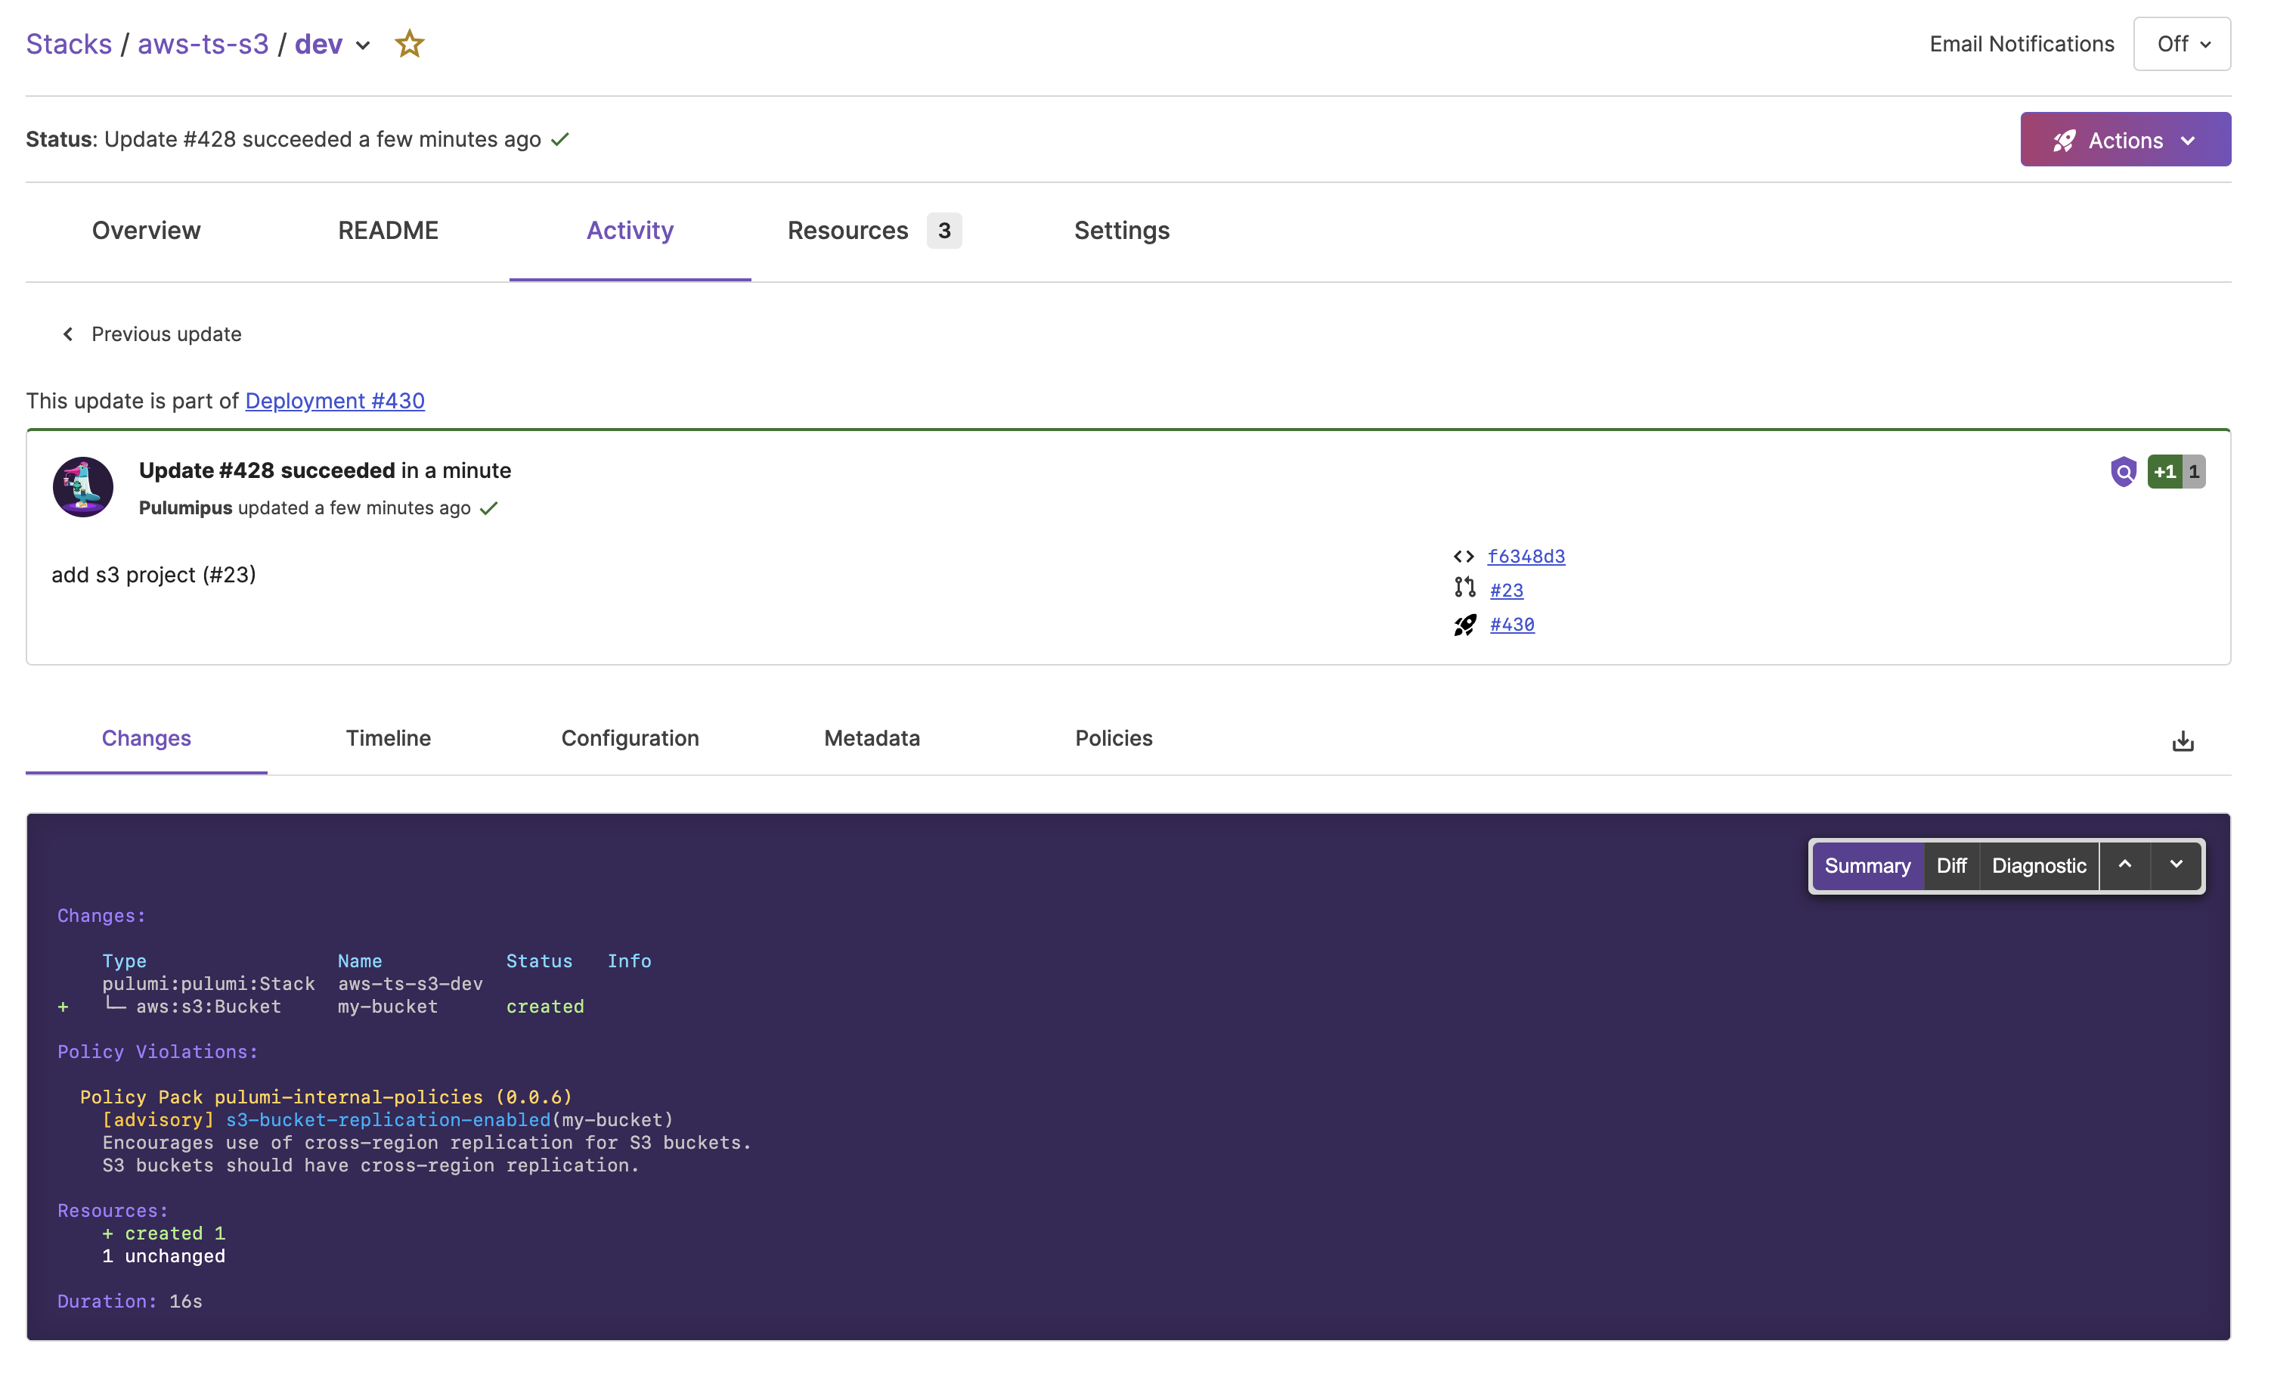Switch to Diff log view
The image size is (2271, 1384).
point(1951,866)
